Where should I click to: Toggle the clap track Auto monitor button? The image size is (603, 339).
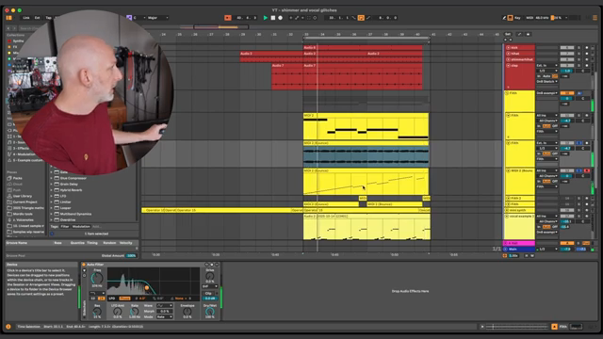click(x=546, y=76)
